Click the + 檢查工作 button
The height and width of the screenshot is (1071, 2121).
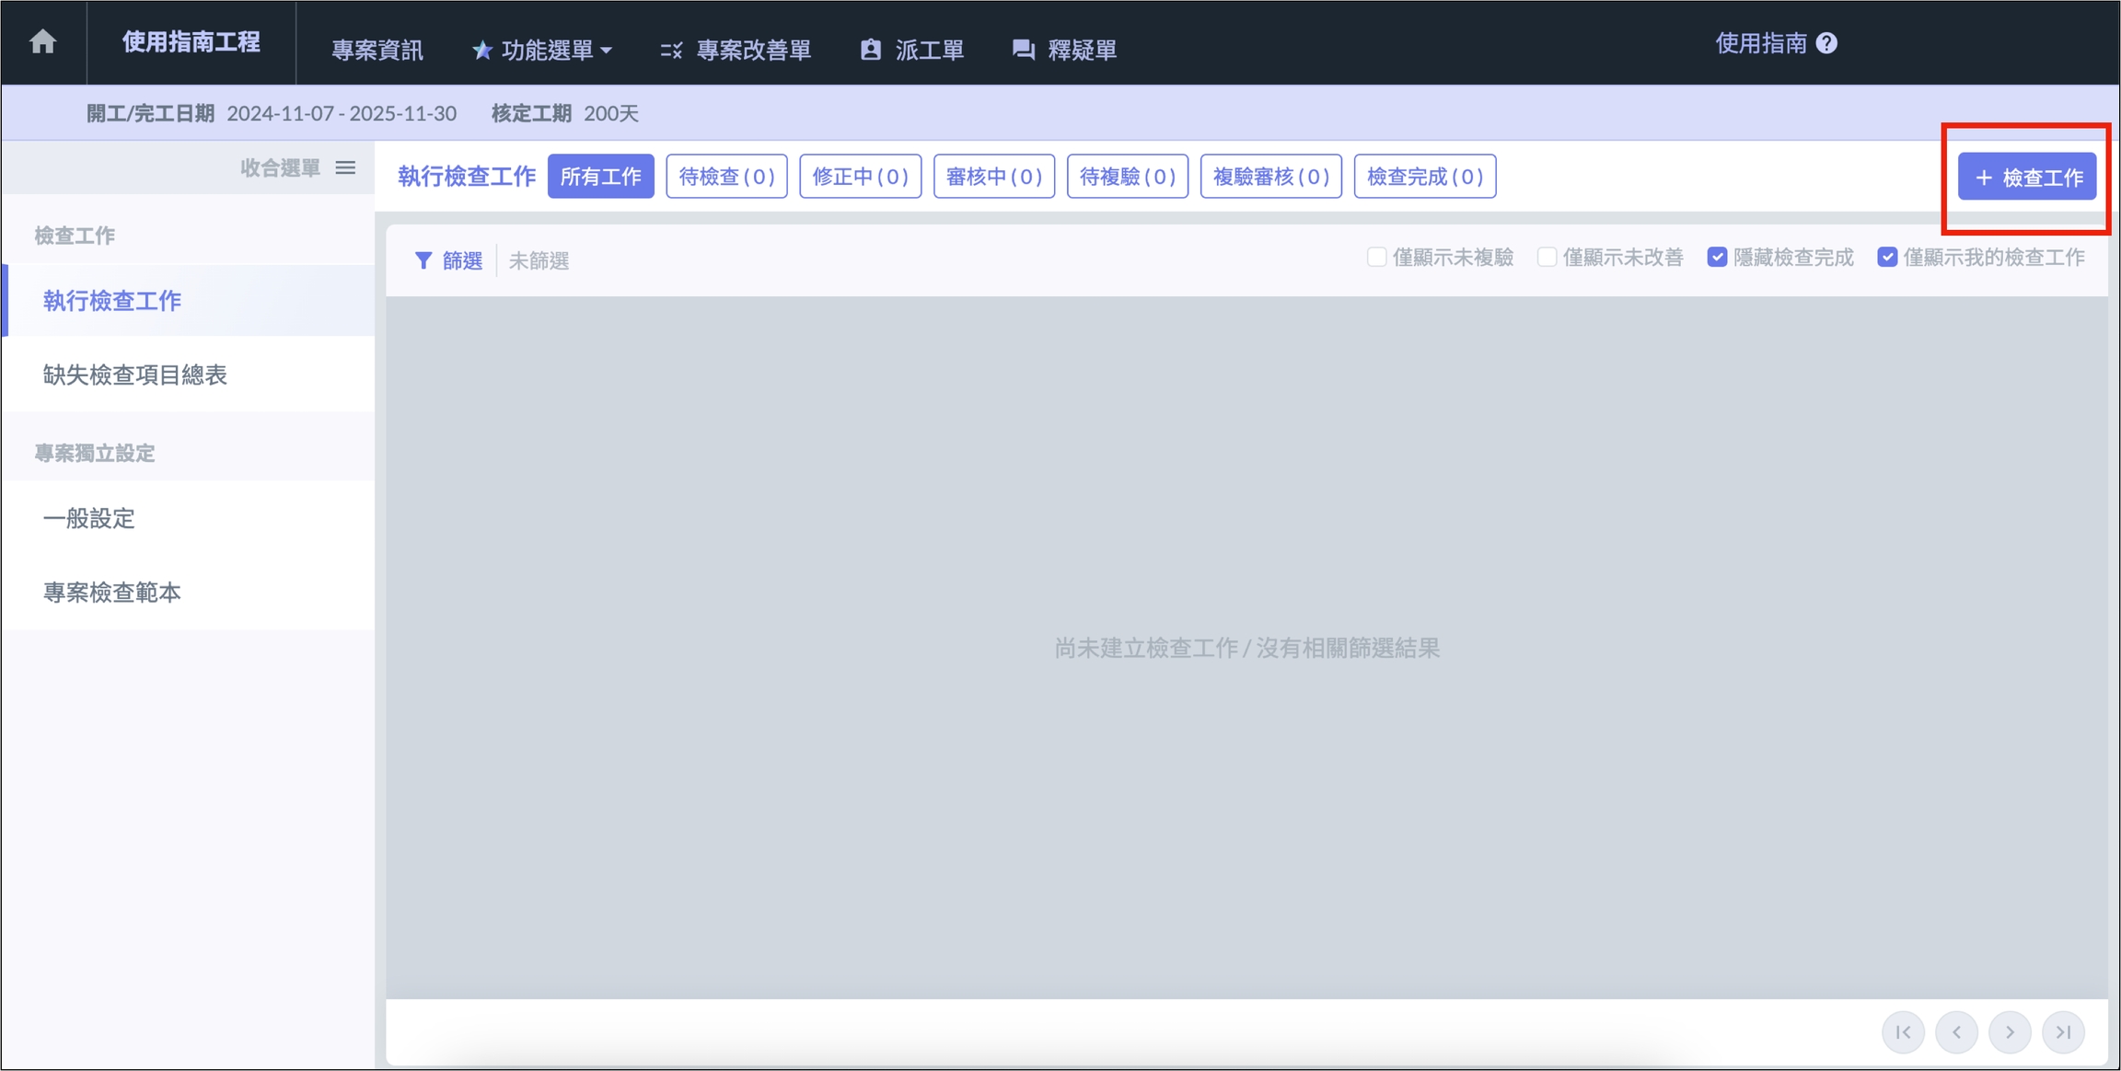pos(2026,178)
